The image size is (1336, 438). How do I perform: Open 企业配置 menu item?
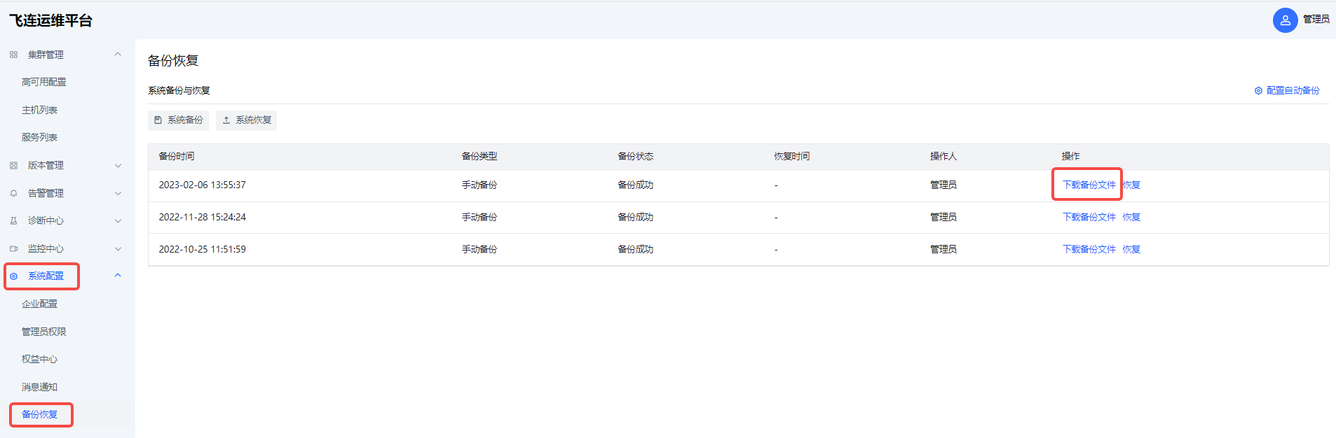(x=39, y=304)
